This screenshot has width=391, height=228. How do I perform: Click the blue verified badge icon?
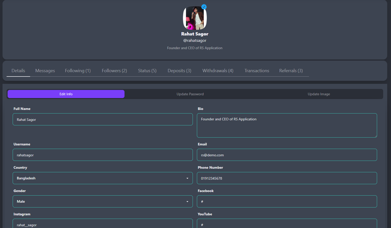(x=204, y=7)
